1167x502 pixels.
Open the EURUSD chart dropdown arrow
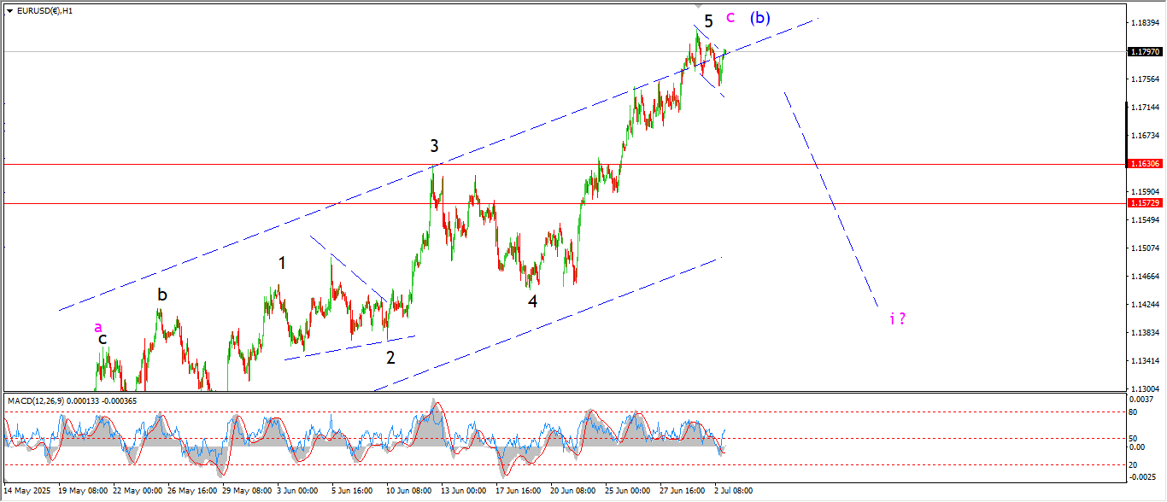pyautogui.click(x=9, y=11)
